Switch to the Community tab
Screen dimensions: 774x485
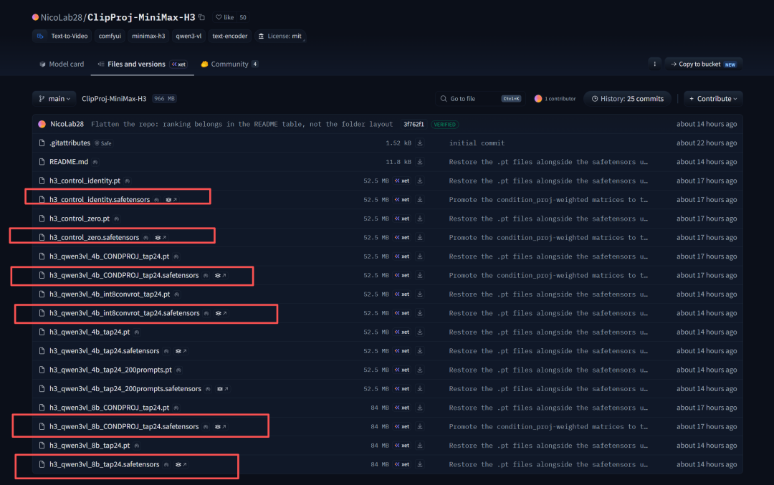[229, 64]
